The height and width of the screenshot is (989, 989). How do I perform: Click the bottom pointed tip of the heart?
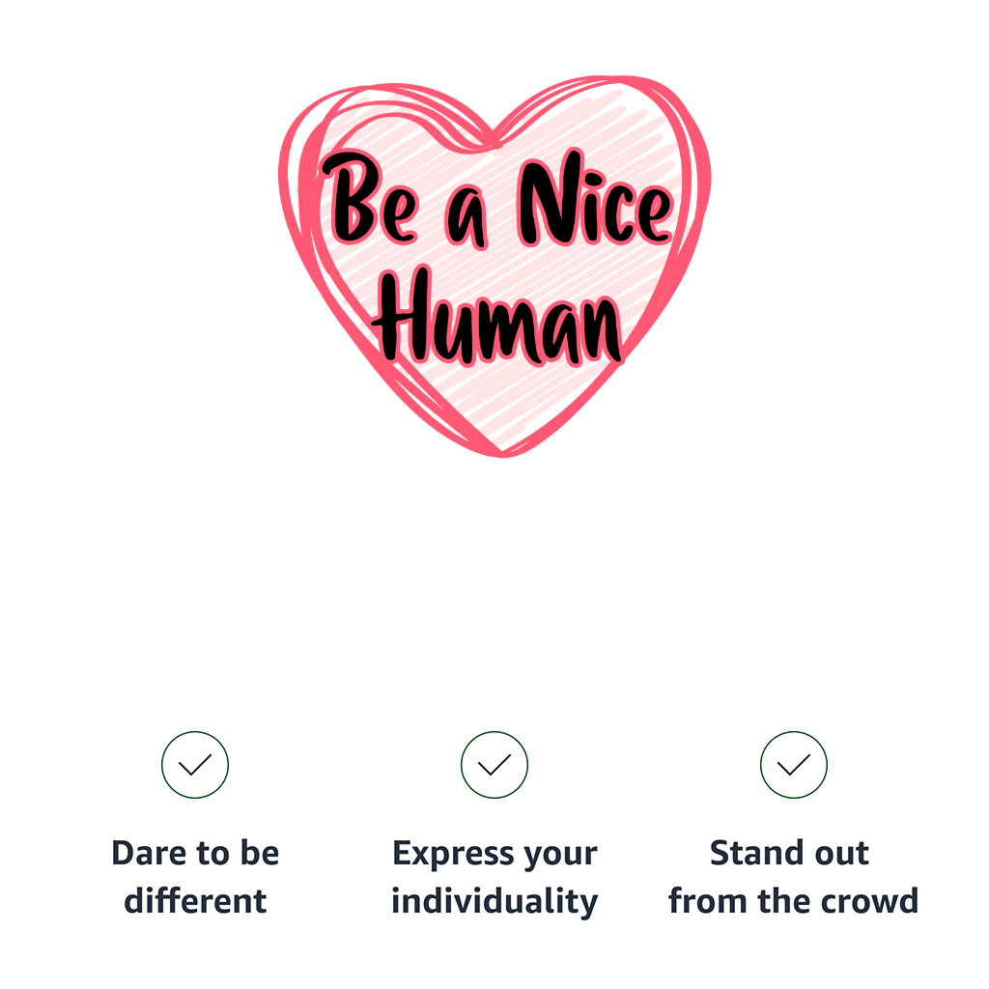point(502,452)
